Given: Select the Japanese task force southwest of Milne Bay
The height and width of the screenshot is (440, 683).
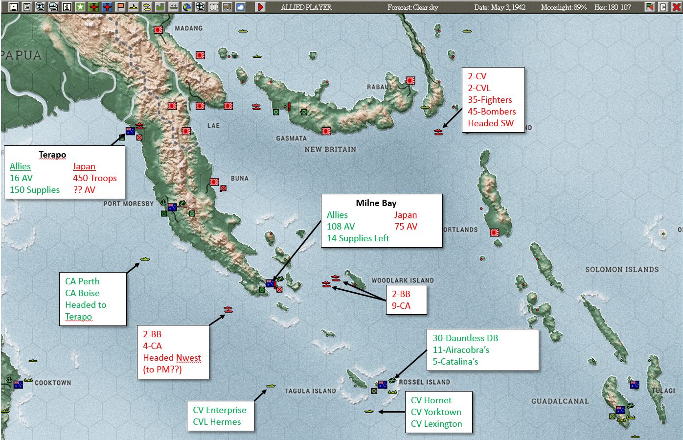Looking at the screenshot, I should tap(228, 309).
